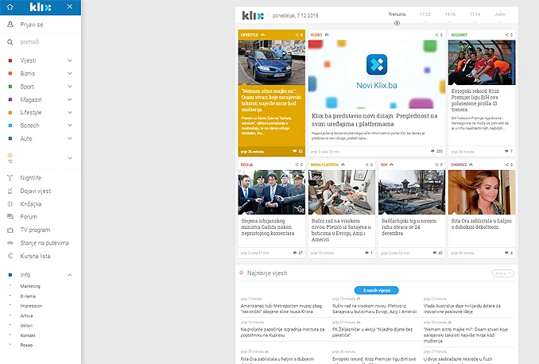Click the home icon in the sidebar header
This screenshot has height=364, width=539.
(10, 7)
